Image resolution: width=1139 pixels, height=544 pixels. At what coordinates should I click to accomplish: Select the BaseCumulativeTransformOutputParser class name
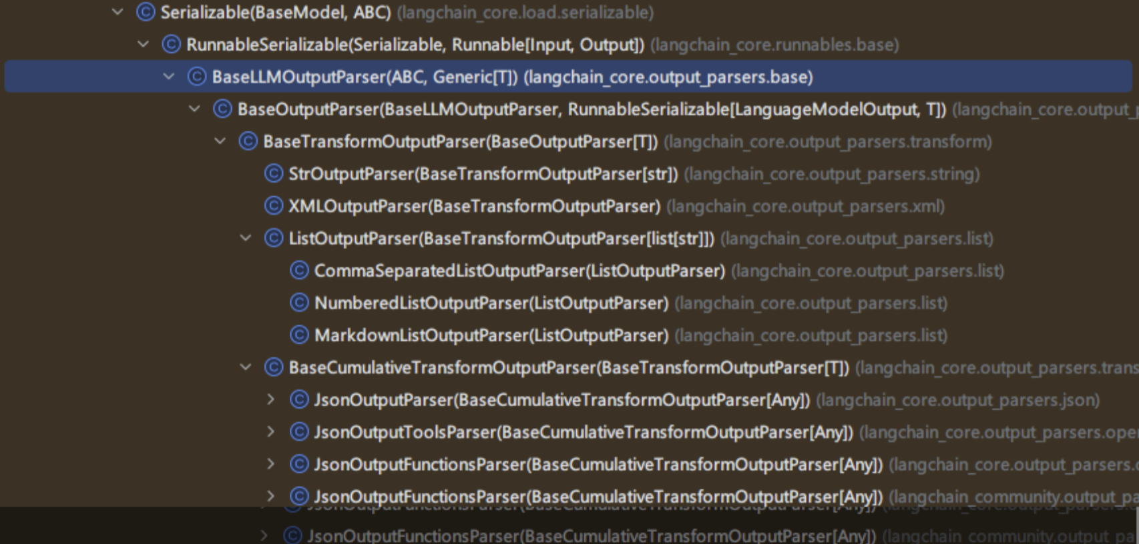tap(569, 367)
